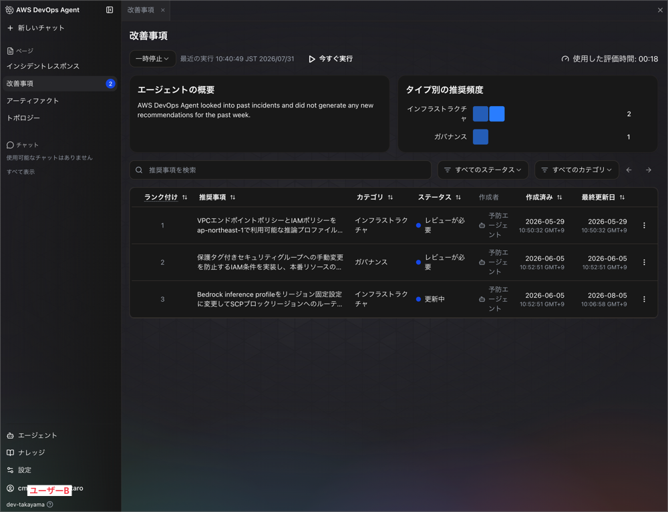
Task: Open the Bedrock inference profile recommendation
Action: (270, 299)
